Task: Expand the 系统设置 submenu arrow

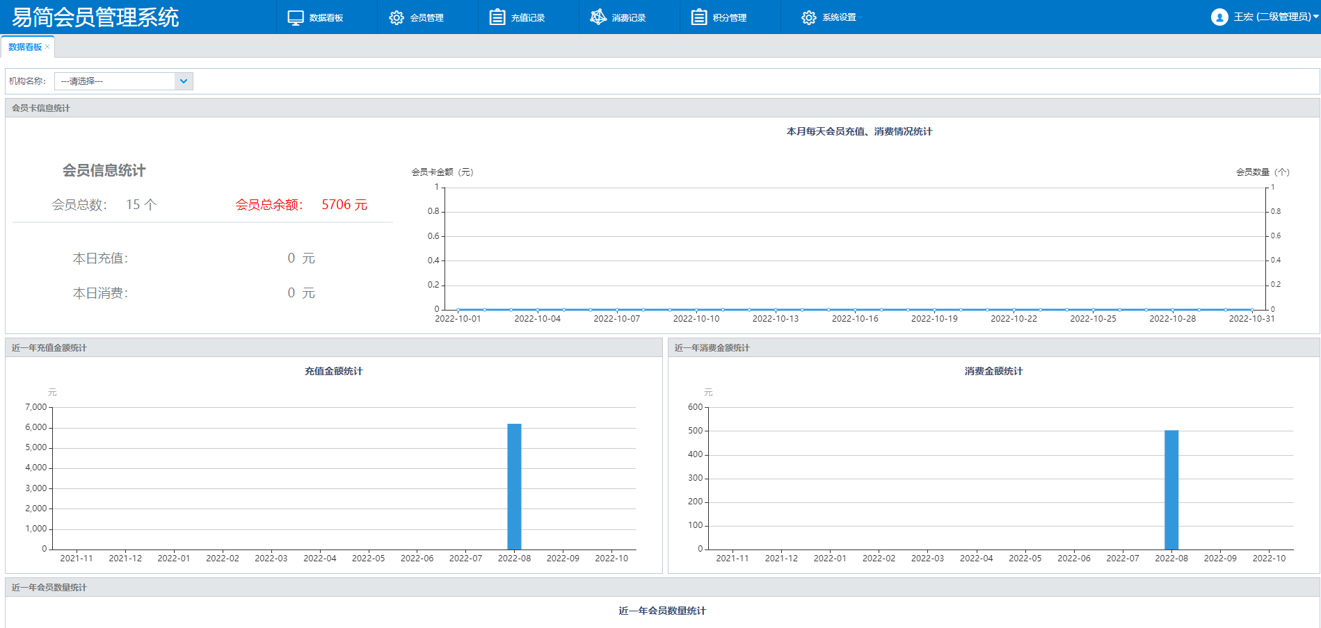Action: (x=860, y=17)
